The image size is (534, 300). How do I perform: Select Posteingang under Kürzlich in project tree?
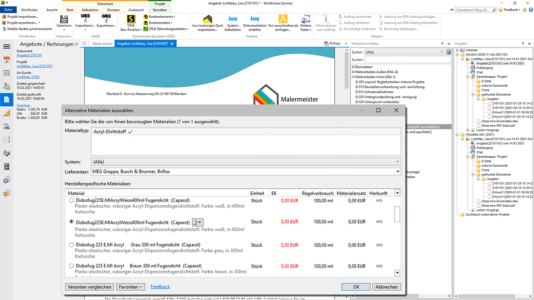point(484,68)
